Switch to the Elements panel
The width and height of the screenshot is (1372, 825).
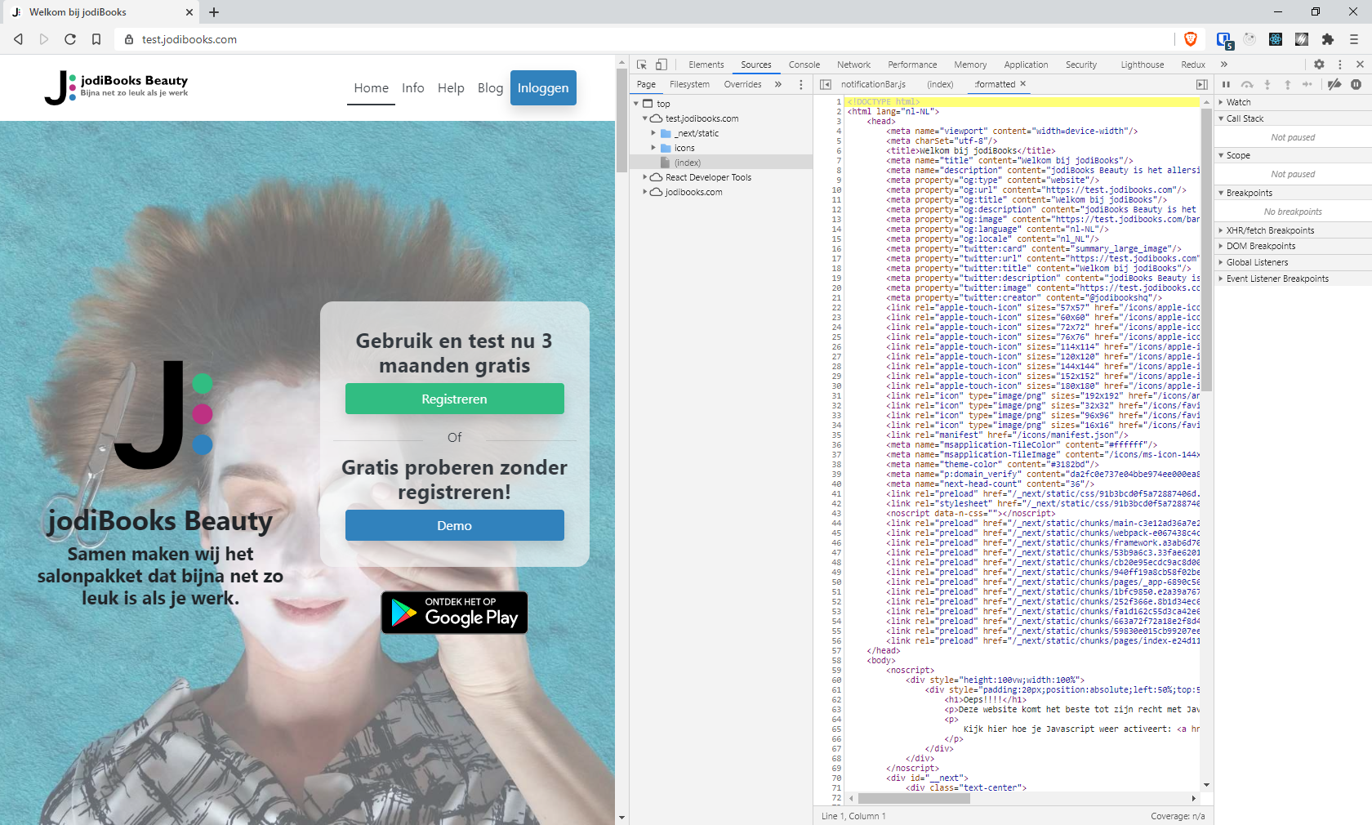(x=706, y=65)
